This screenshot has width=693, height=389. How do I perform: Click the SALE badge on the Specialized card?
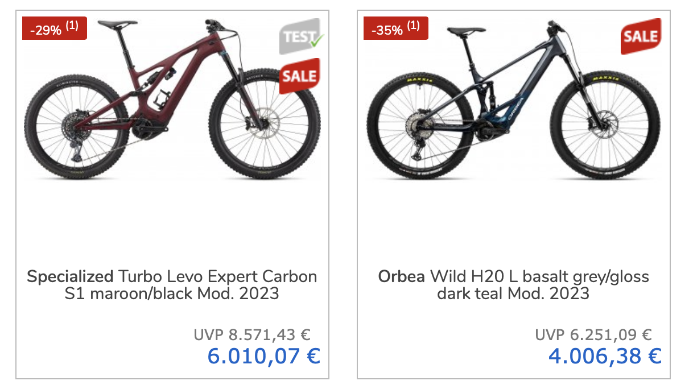[300, 76]
